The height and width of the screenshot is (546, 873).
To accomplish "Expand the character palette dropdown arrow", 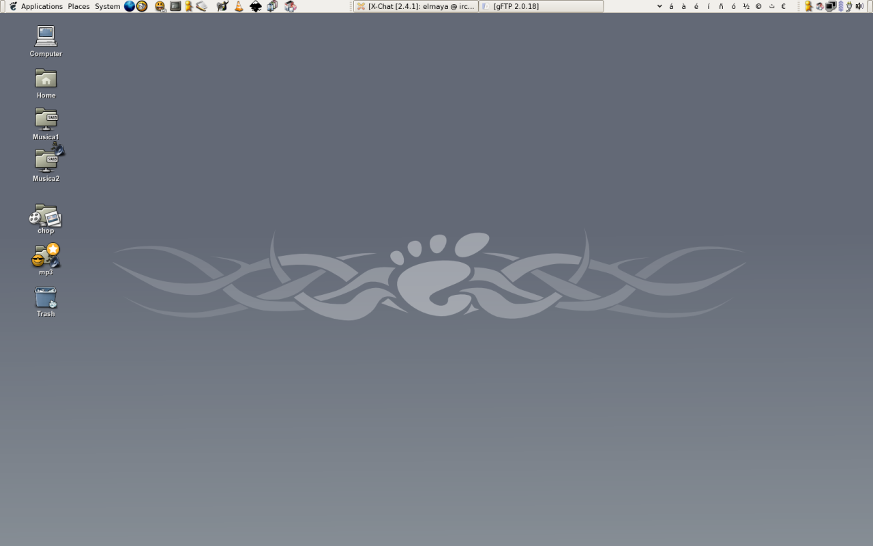I will point(660,6).
